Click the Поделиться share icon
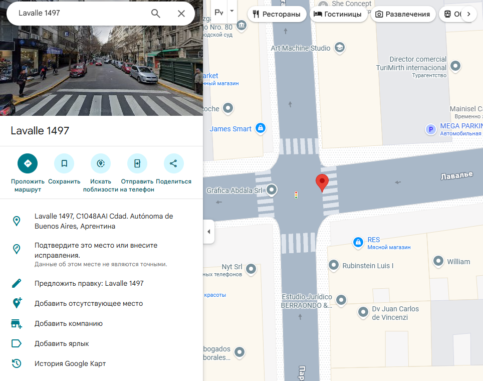Image resolution: width=483 pixels, height=381 pixels. [173, 163]
